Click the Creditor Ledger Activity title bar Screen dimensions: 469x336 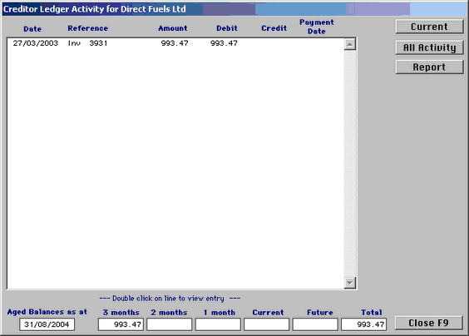(x=234, y=9)
